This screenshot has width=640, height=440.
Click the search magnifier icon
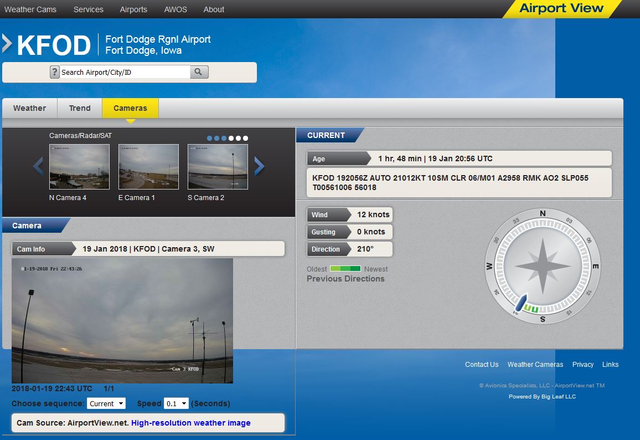click(198, 71)
